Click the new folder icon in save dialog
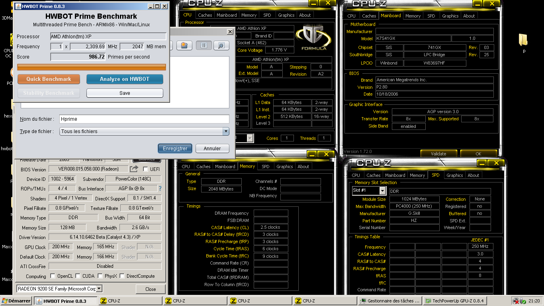 point(184,45)
